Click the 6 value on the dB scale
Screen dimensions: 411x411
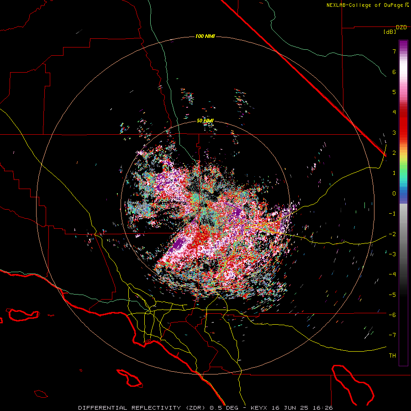click(394, 72)
